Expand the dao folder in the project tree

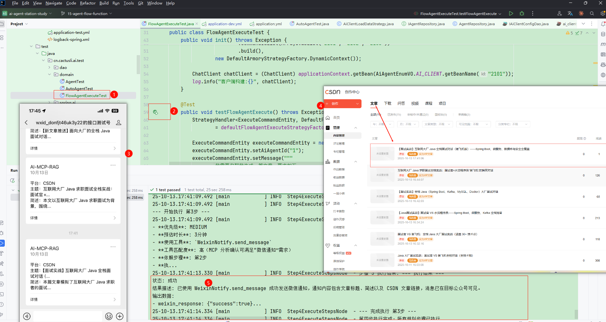click(x=49, y=67)
